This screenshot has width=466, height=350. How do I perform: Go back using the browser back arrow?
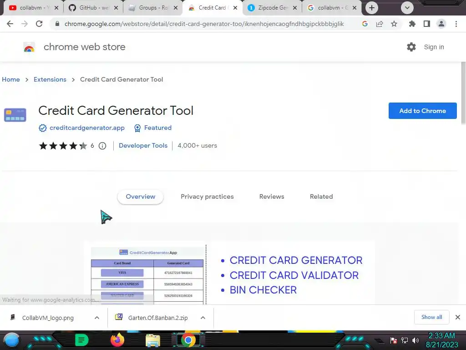pos(10,24)
